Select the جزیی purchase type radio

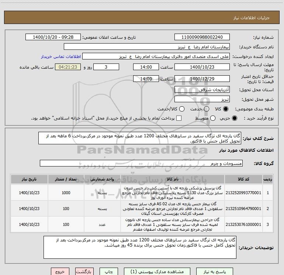pyautogui.click(x=235, y=118)
